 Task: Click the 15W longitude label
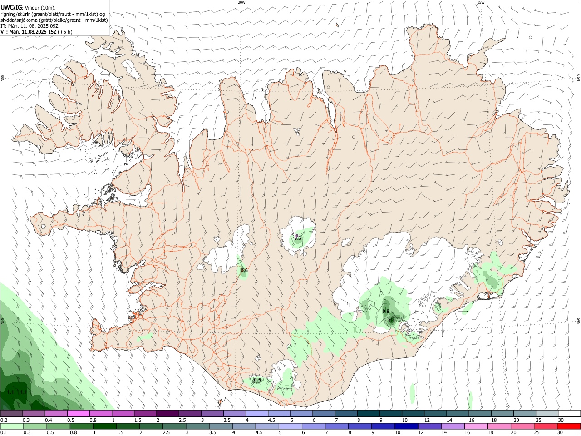click(481, 2)
